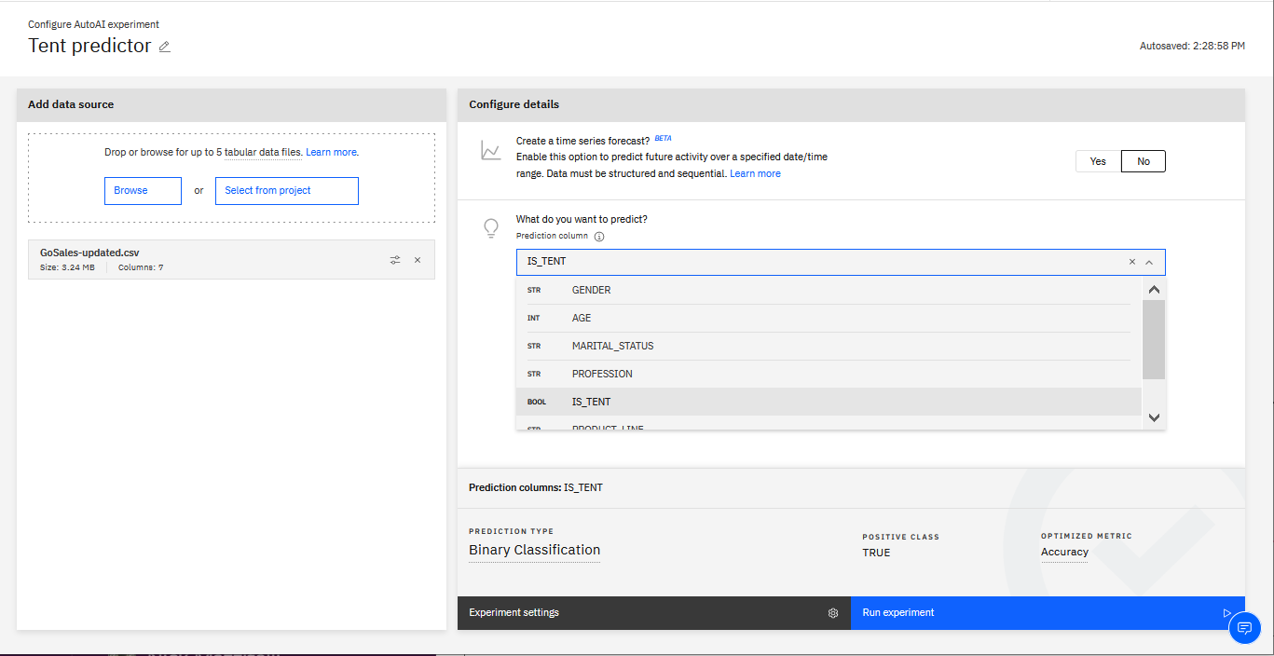Click the Experiment settings gear icon
Viewport: 1274px width, 656px height.
(833, 613)
